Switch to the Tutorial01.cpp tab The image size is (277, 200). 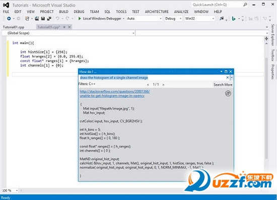point(14,27)
